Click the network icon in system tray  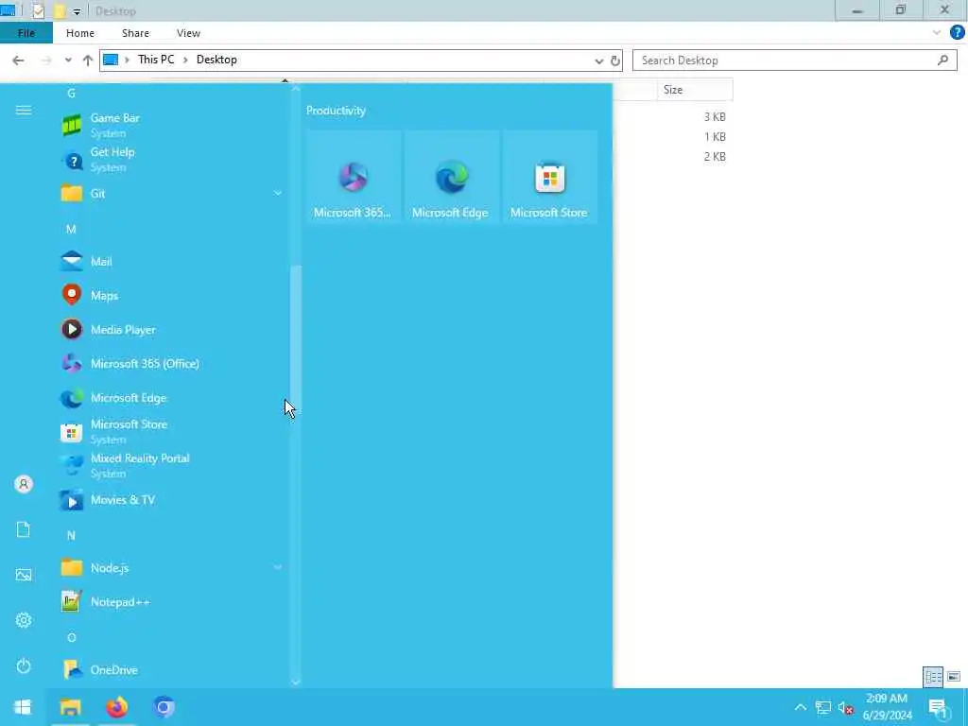pos(823,707)
